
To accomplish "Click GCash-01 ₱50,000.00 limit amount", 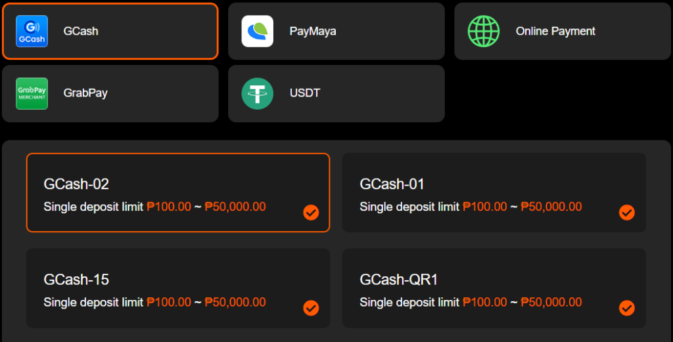I will pyautogui.click(x=551, y=207).
